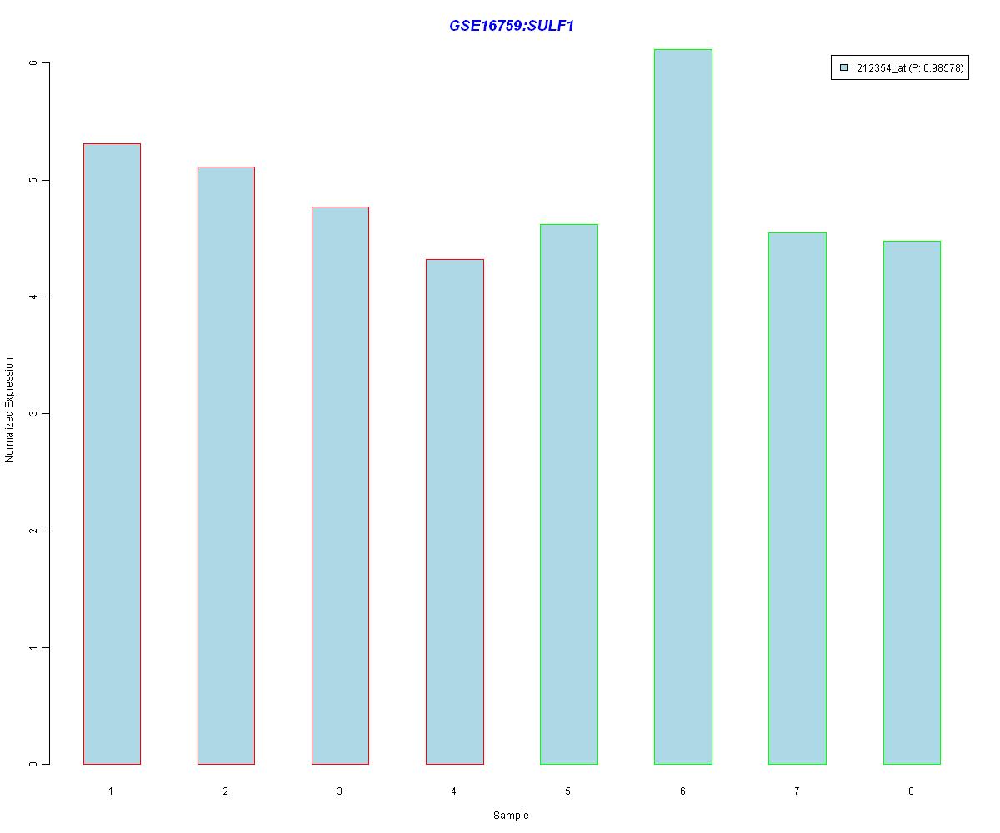Select the bar for sample 8
1000x833 pixels.
pos(912,502)
